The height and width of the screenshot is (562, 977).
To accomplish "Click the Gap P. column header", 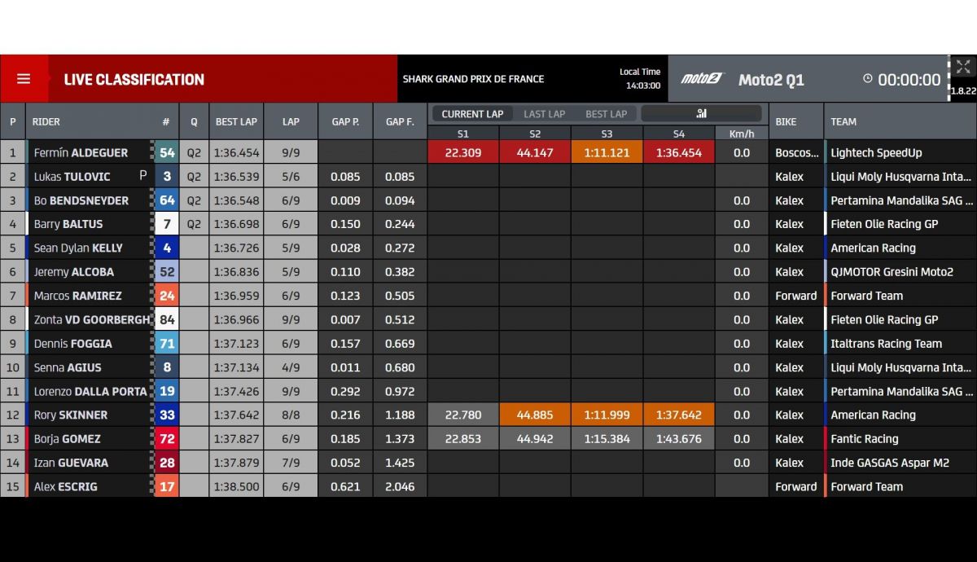I will pyautogui.click(x=346, y=122).
